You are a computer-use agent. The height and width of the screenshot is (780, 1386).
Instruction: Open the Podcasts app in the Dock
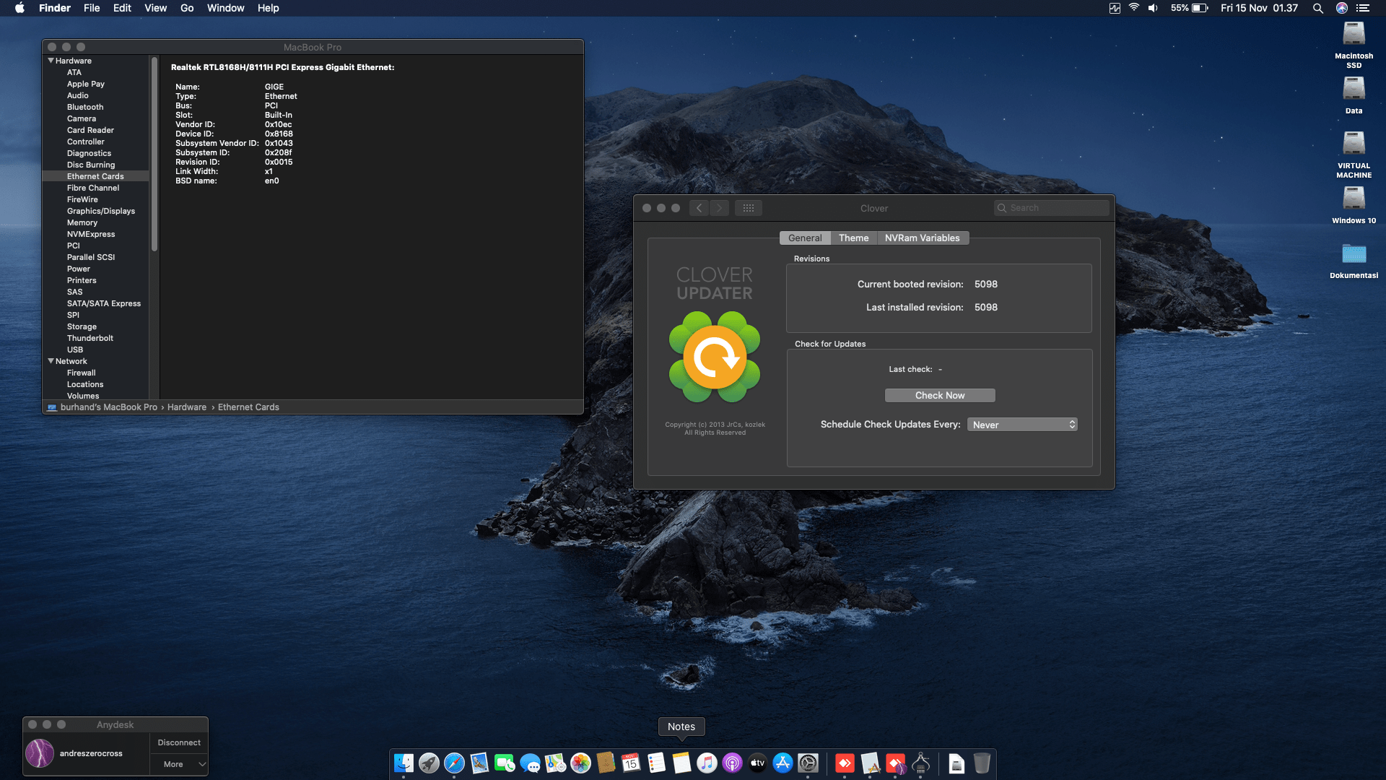click(x=731, y=763)
